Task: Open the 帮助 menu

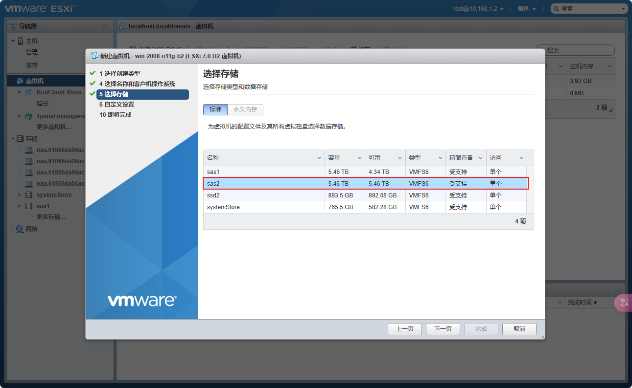Action: coord(526,9)
